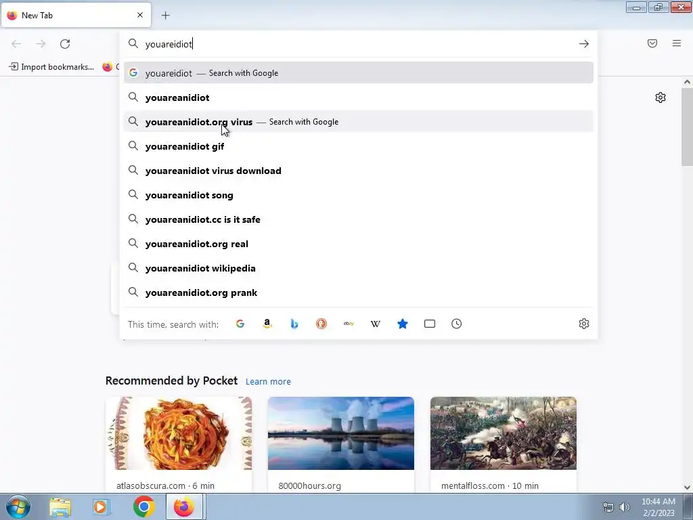Click the Learn more Pocket link
The height and width of the screenshot is (520, 693).
click(x=268, y=382)
